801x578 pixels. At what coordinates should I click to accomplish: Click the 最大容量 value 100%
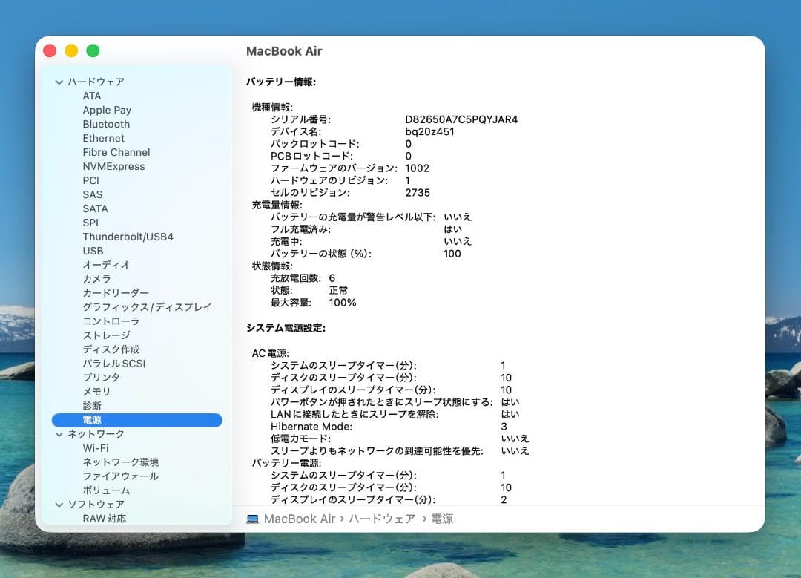coord(342,303)
